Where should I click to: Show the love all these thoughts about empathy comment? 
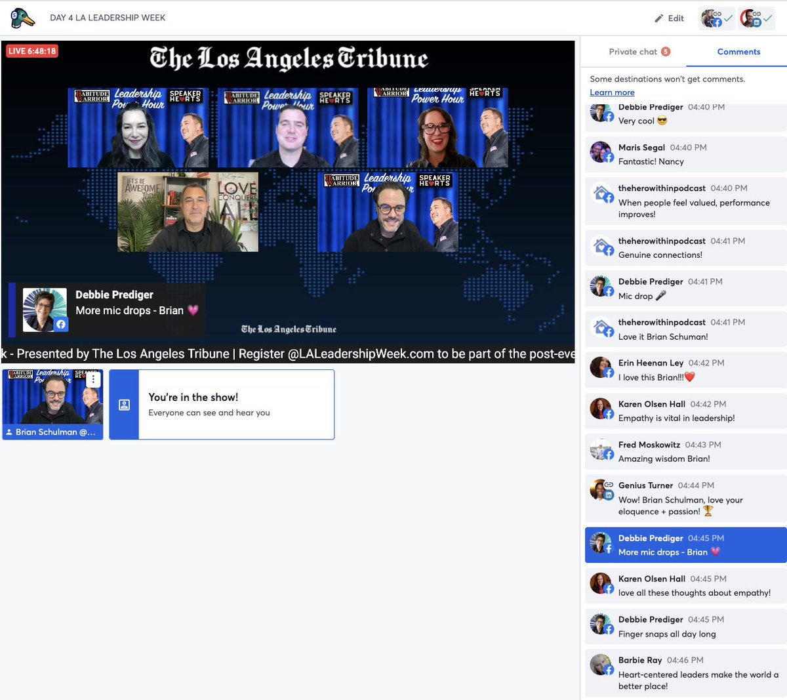coord(685,585)
